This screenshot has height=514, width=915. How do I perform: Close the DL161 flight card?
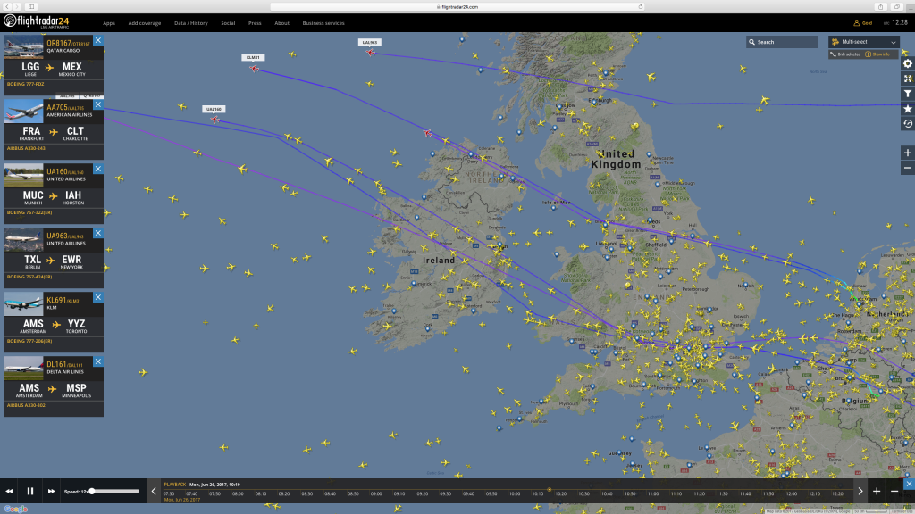pyautogui.click(x=98, y=361)
